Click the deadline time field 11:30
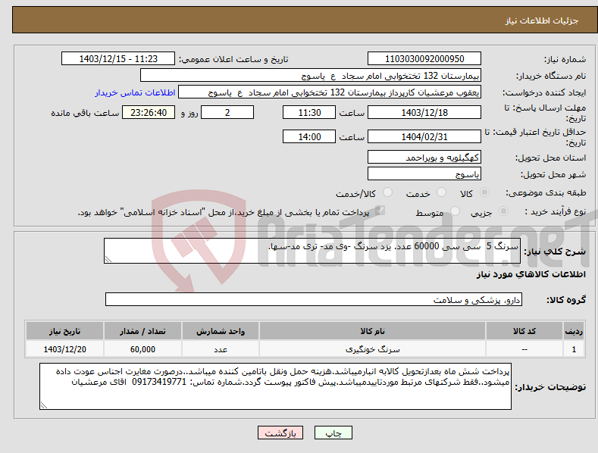 tap(309, 112)
